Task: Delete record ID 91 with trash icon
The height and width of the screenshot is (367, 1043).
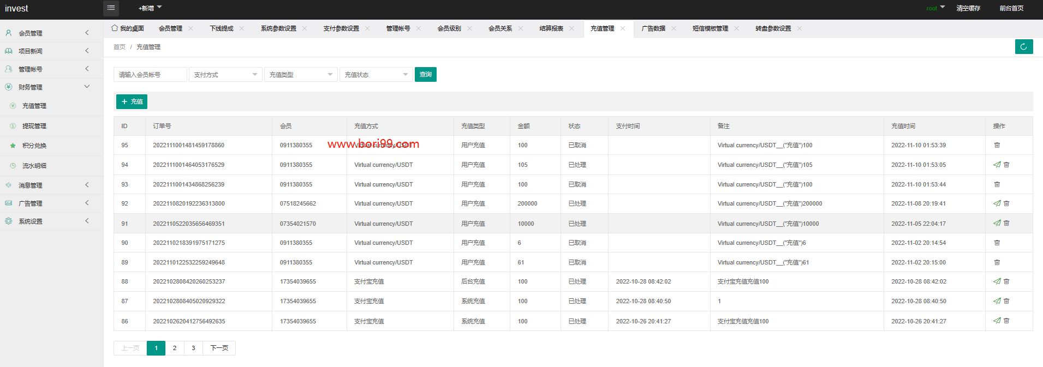Action: coord(1006,223)
